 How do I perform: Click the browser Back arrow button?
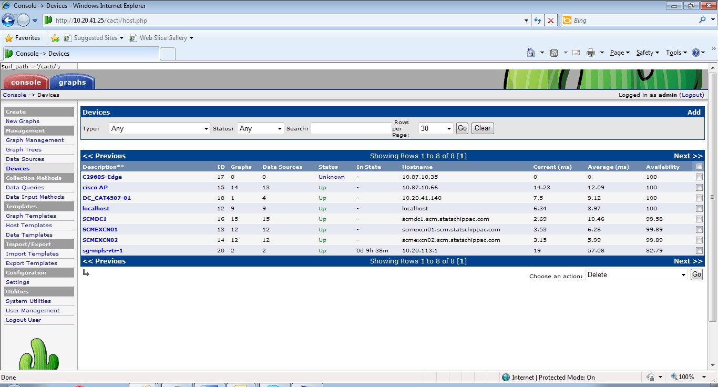8,20
